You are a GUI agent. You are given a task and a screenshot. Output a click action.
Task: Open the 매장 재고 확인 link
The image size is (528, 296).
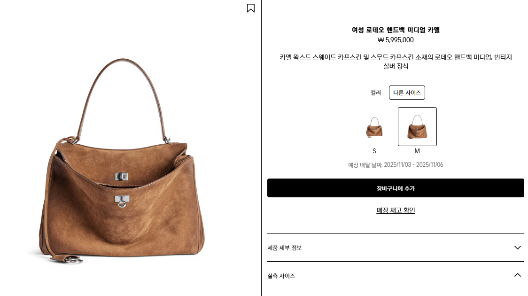(396, 210)
